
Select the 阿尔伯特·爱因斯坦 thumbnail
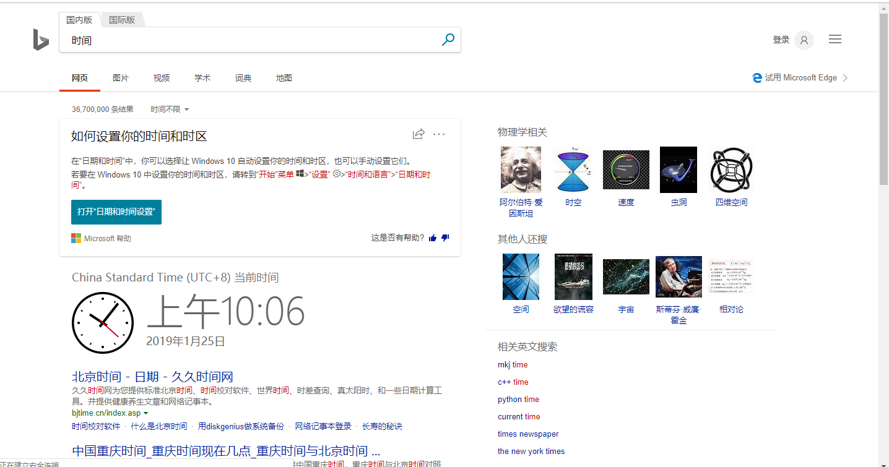[521, 169]
